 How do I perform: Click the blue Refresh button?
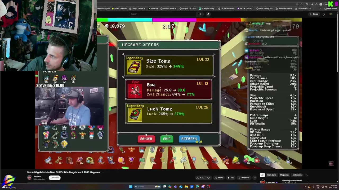[x=189, y=139]
